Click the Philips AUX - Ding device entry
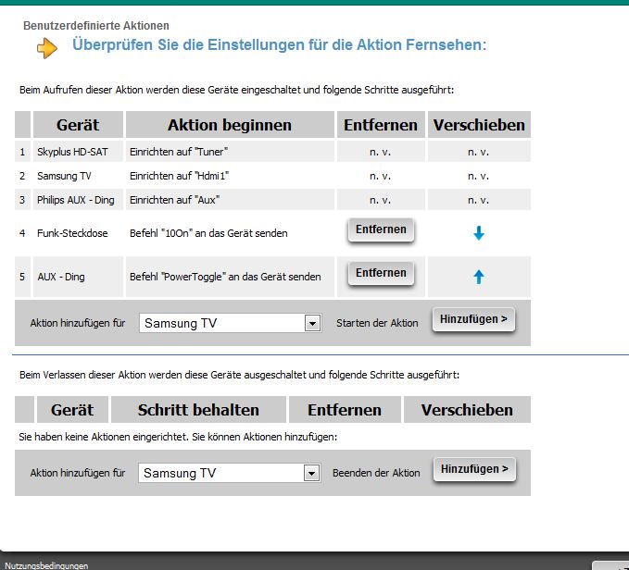 [x=78, y=200]
